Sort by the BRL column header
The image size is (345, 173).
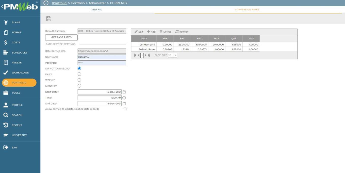pos(182,39)
